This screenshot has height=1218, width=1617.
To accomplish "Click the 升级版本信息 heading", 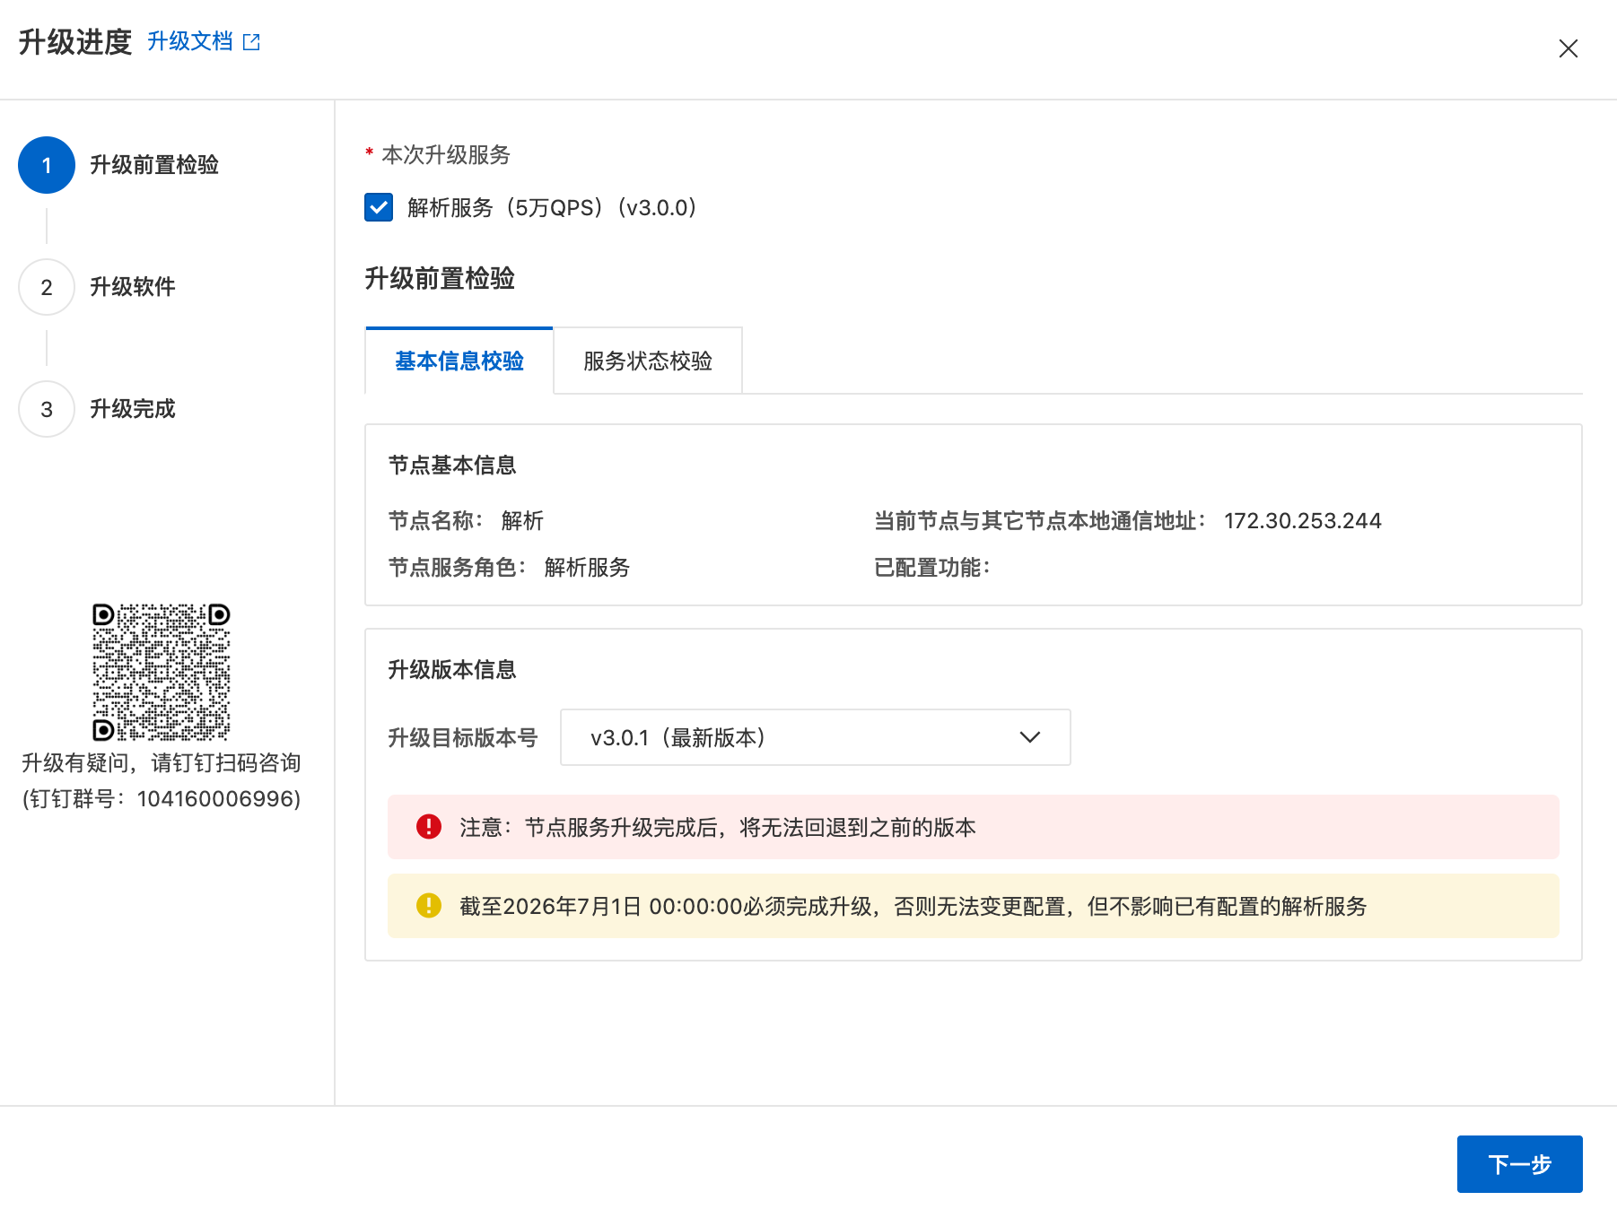I will point(452,670).
